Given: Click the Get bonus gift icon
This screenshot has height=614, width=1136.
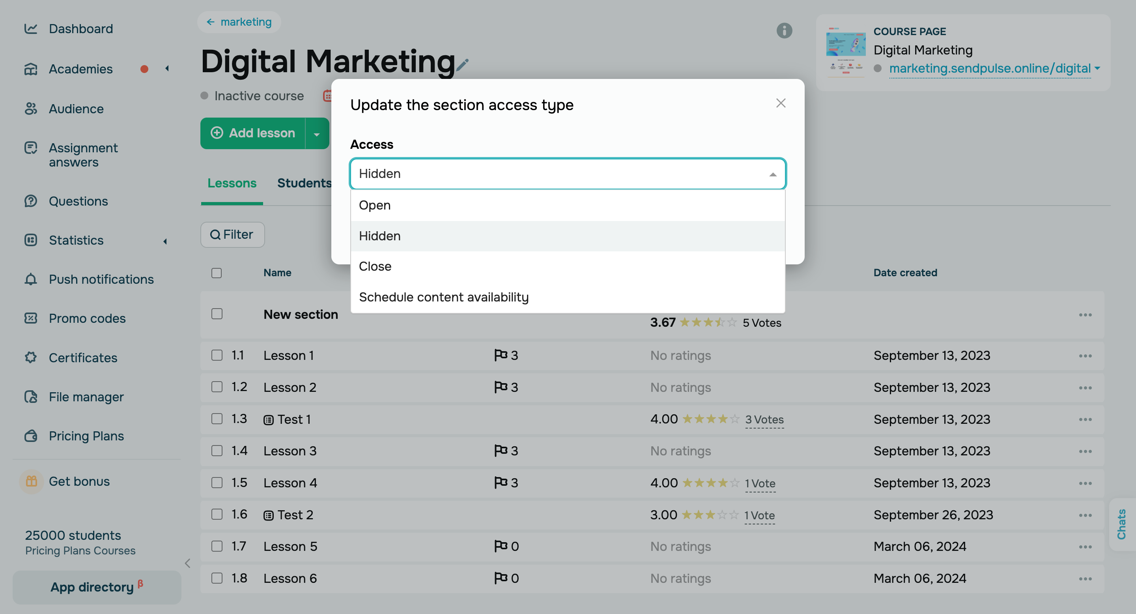Looking at the screenshot, I should [x=31, y=481].
